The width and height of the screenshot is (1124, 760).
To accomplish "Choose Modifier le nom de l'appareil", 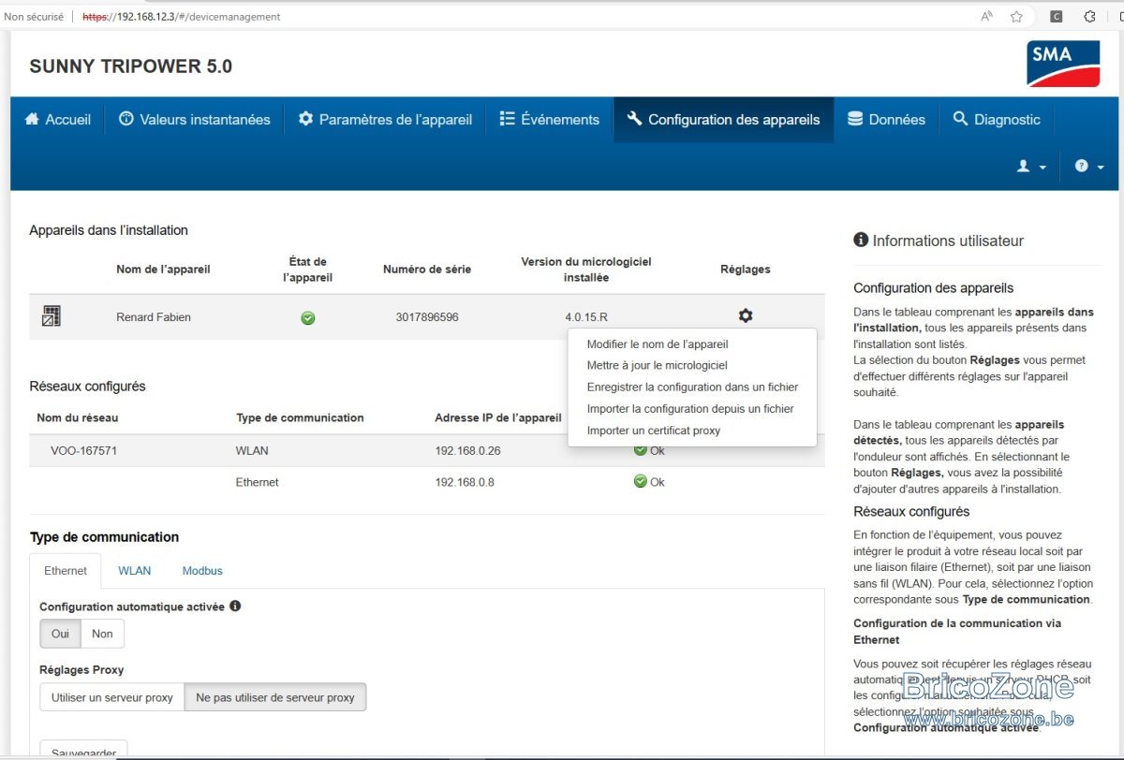I will (658, 344).
